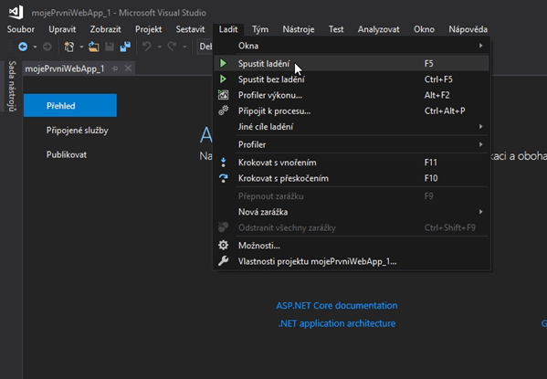Click the Navigate Backward arrow icon

23,47
